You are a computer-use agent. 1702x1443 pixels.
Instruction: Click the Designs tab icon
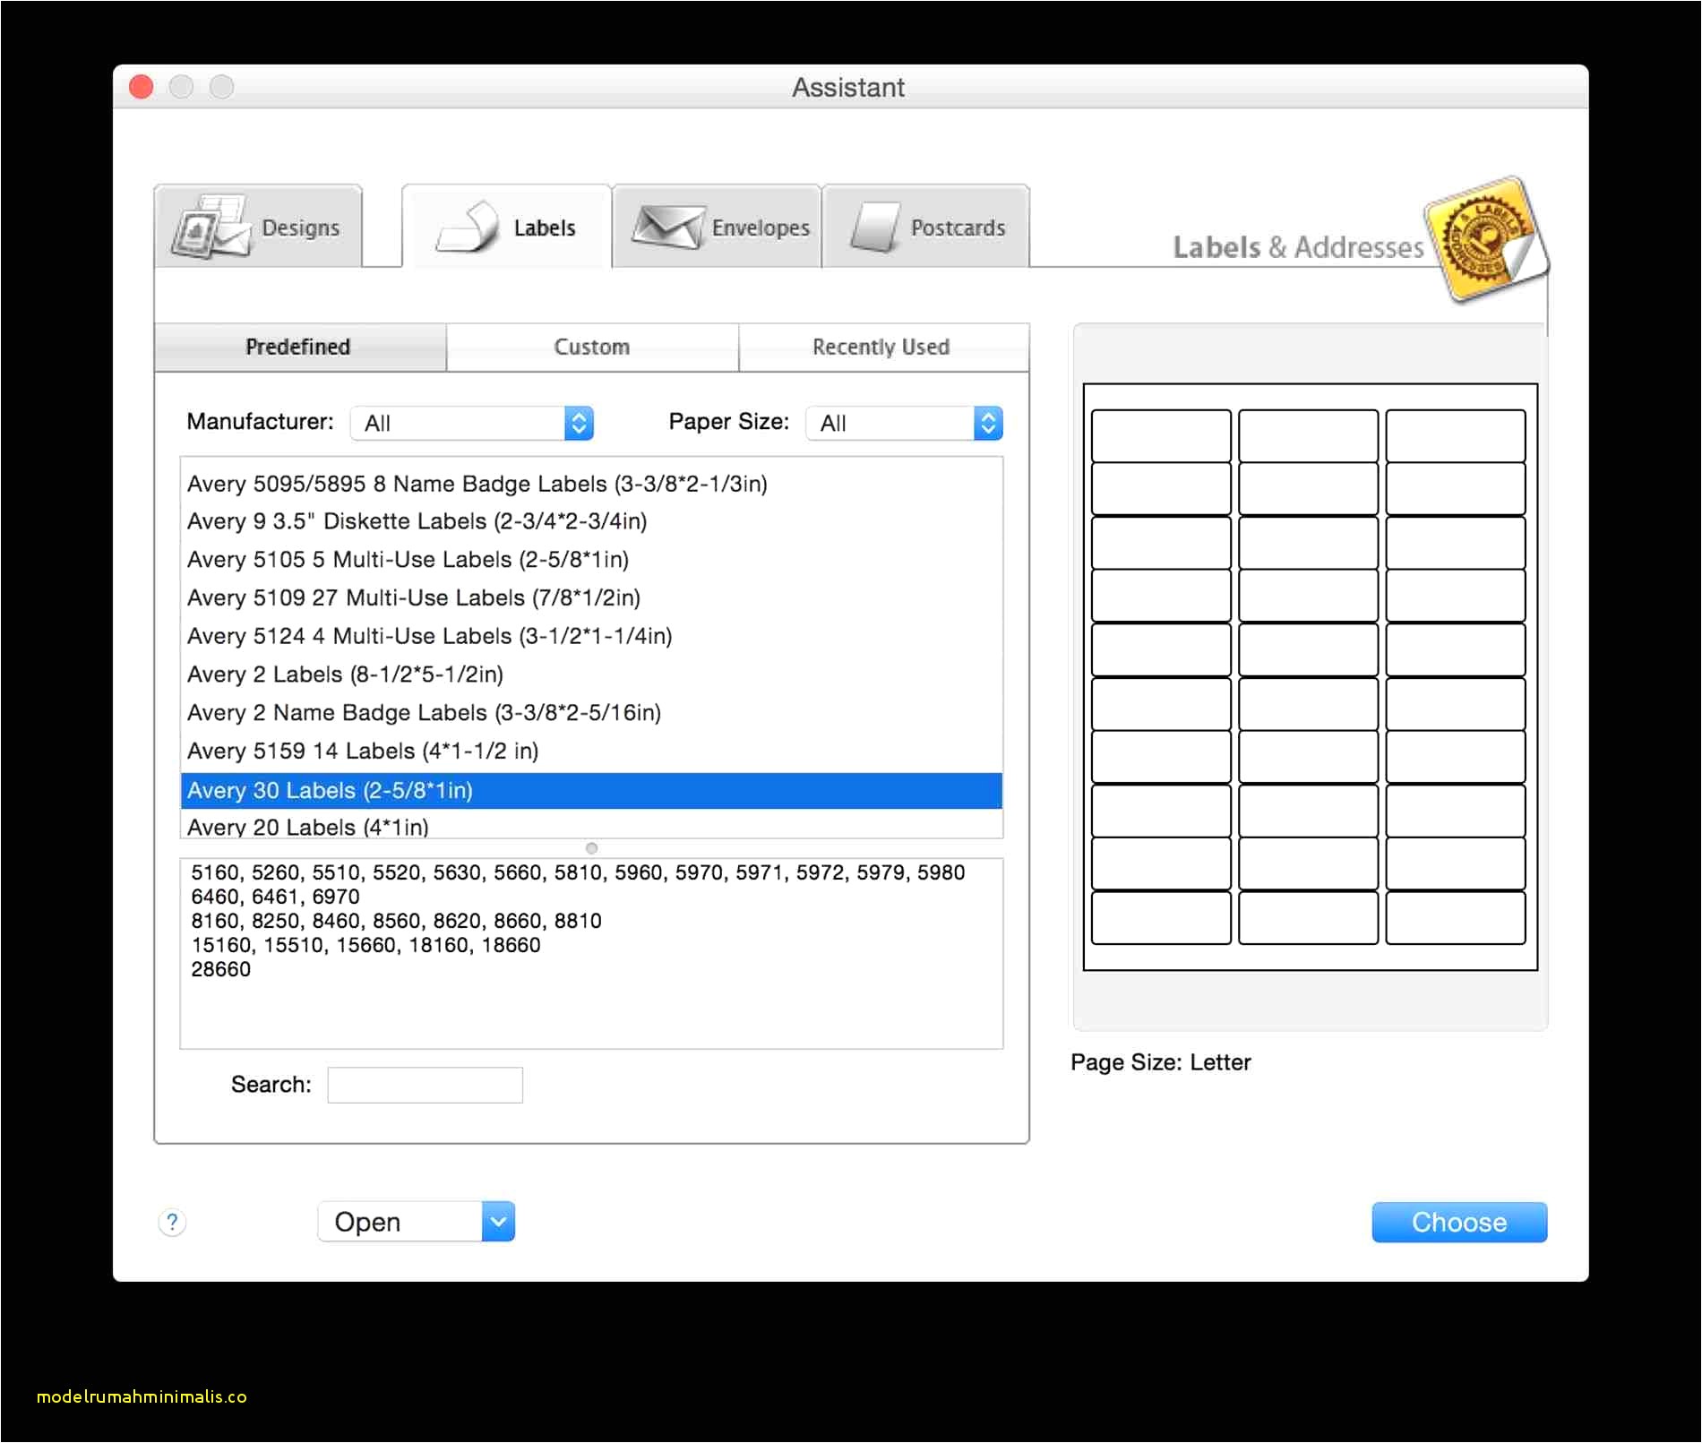pos(211,228)
